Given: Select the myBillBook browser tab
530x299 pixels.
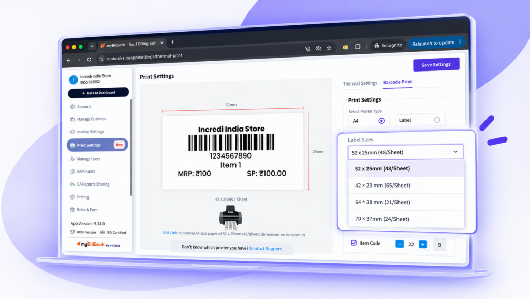Looking at the screenshot, I should point(131,45).
